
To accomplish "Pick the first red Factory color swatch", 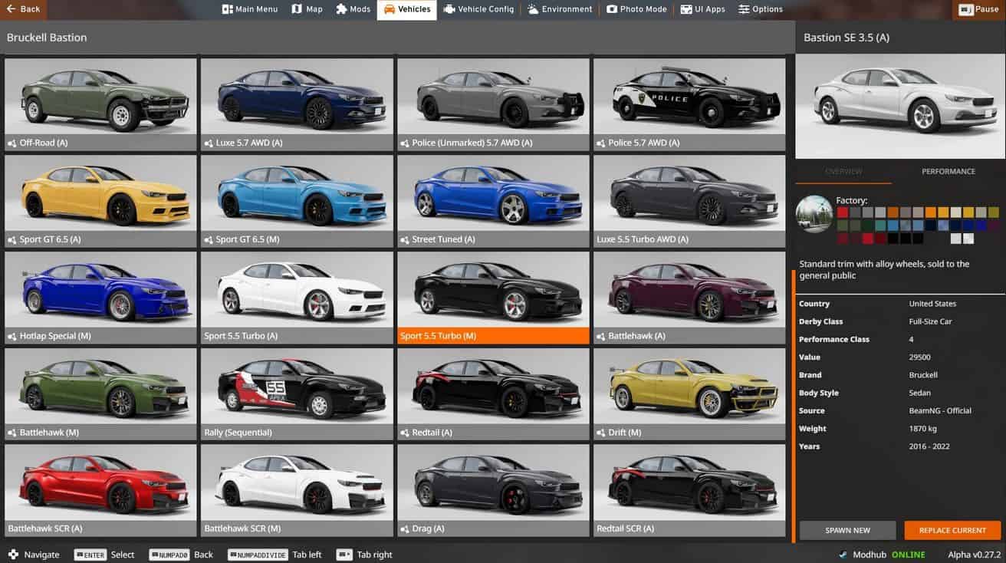I will 843,212.
